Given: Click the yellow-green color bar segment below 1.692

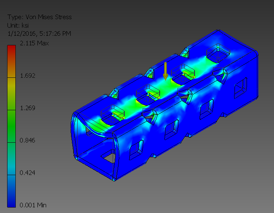Looking at the screenshot, I should (x=12, y=94).
